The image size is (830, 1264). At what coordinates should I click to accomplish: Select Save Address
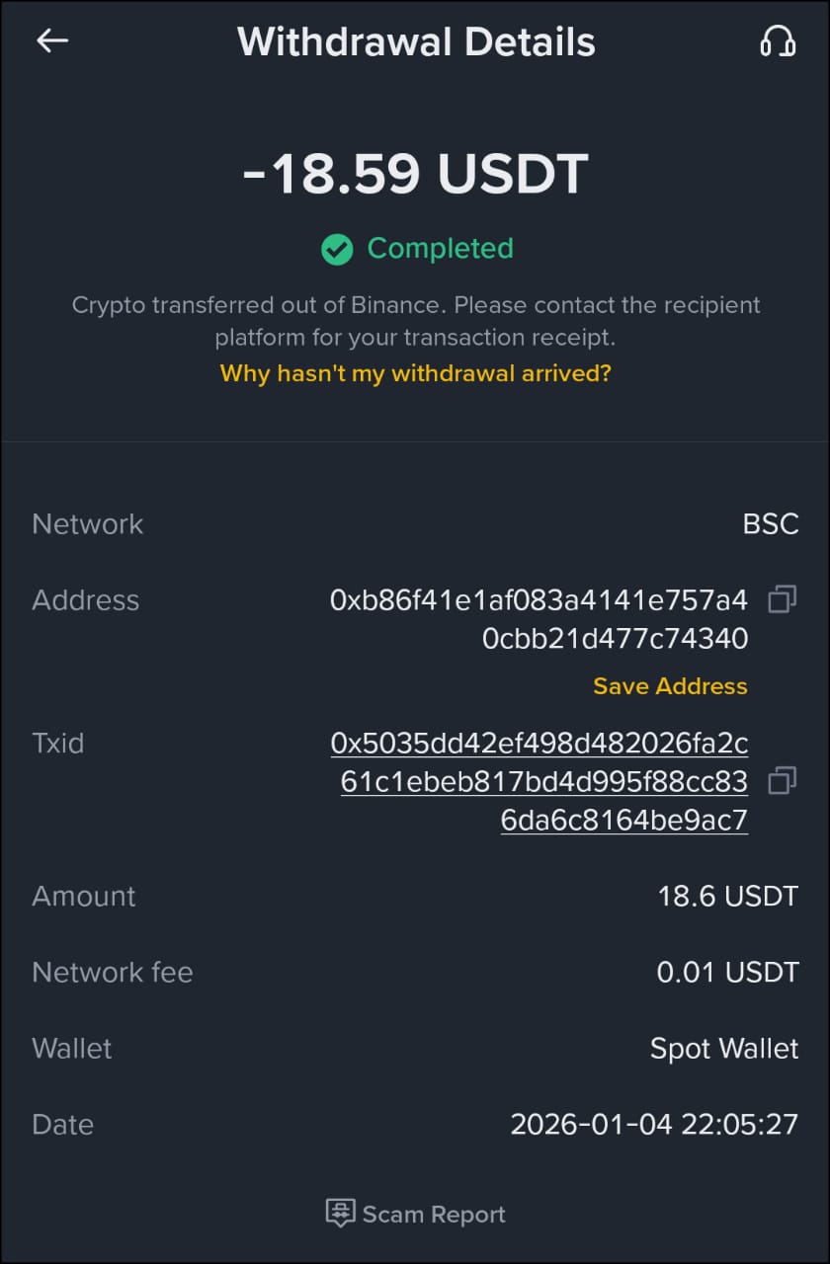[x=669, y=686]
